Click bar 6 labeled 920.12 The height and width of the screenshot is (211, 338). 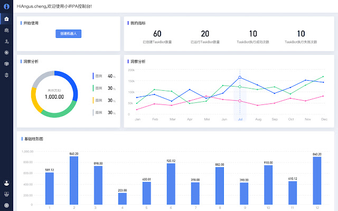171,184
